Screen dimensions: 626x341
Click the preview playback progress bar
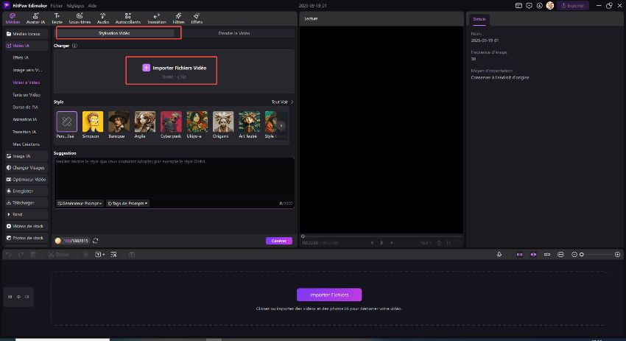click(x=381, y=236)
